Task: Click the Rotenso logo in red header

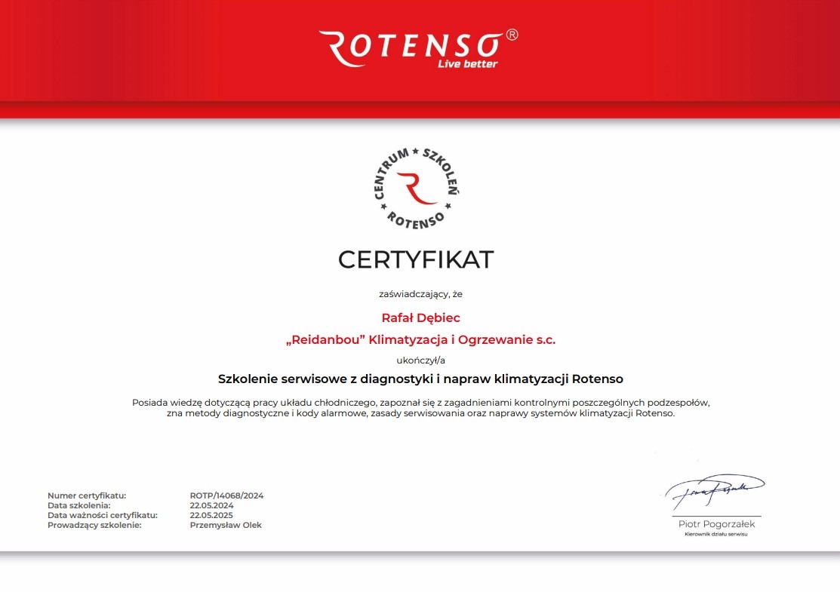Action: 411,47
